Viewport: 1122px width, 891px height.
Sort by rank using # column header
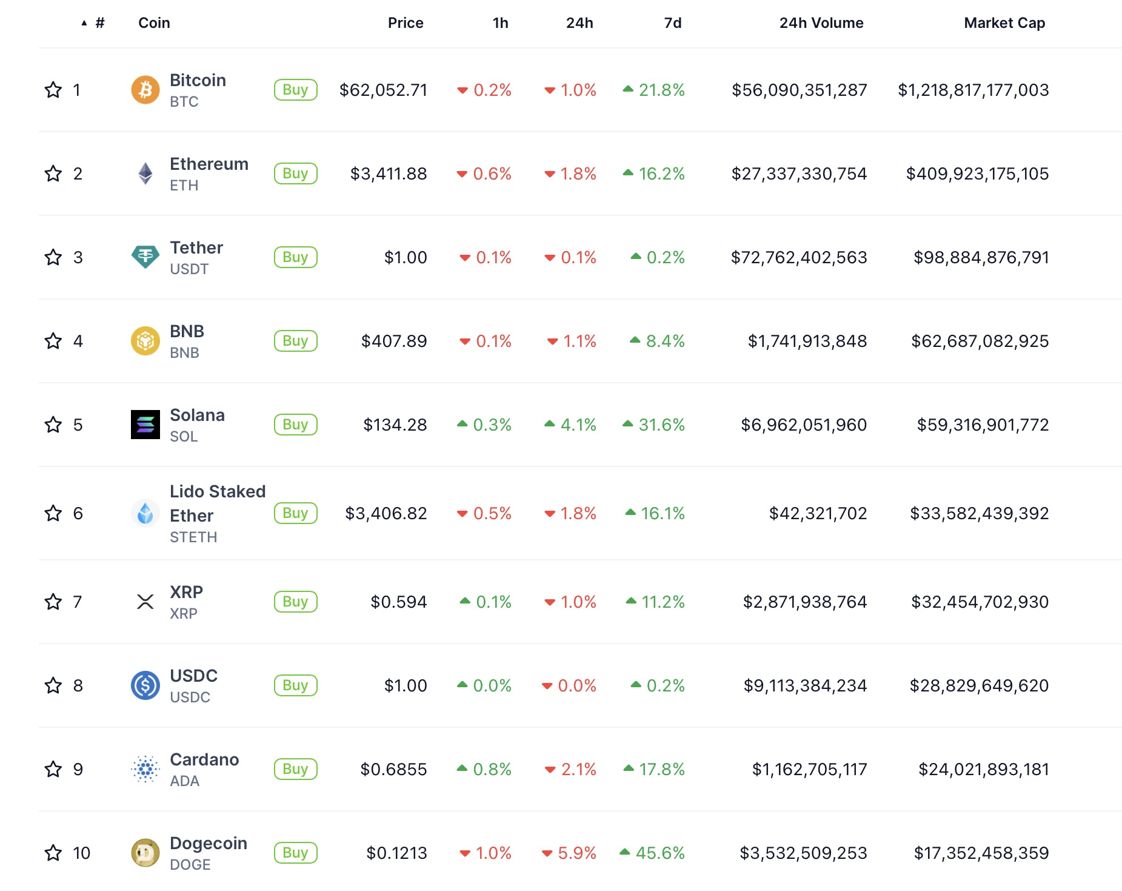[99, 23]
